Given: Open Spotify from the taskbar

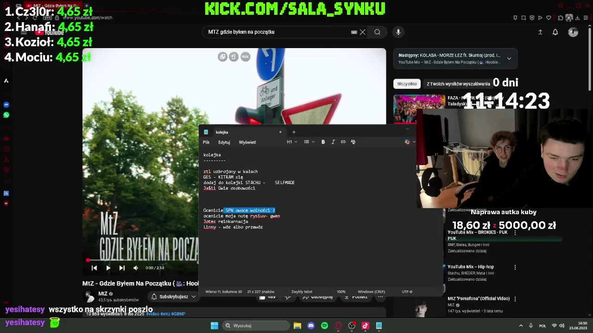Looking at the screenshot, I should tap(324, 326).
